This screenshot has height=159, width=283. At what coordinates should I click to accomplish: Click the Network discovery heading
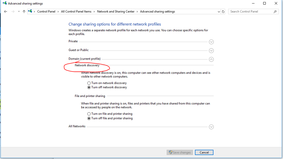click(87, 65)
